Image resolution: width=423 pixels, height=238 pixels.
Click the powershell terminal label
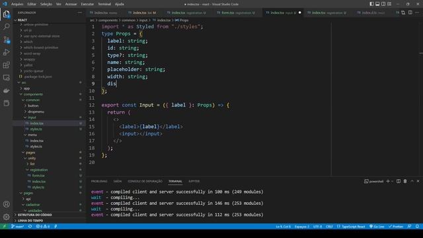point(373,181)
